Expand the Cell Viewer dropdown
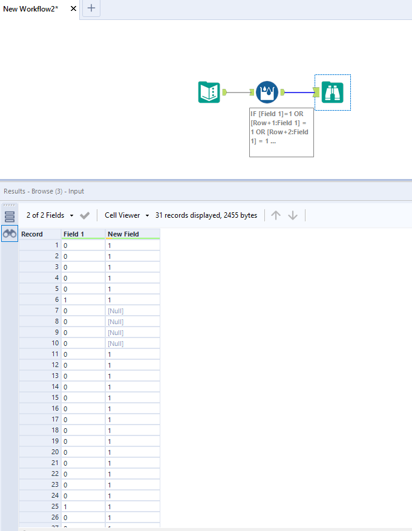 [x=126, y=215]
